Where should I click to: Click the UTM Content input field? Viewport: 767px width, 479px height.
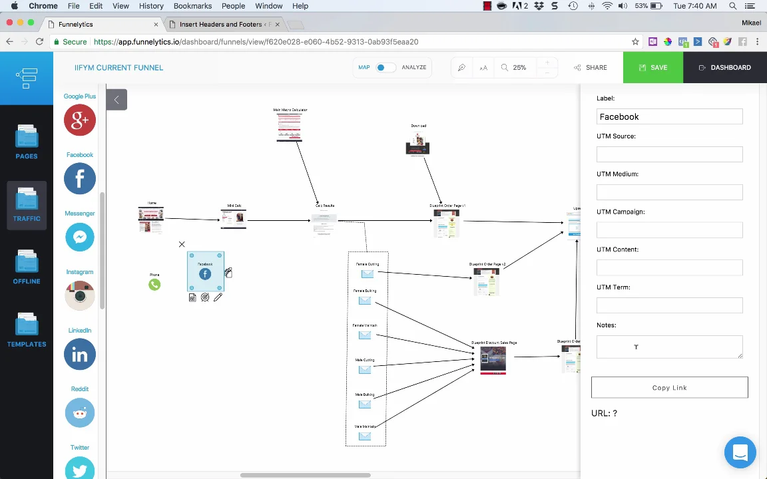click(x=669, y=267)
